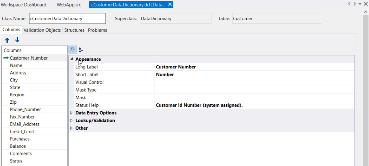Expand the Data Entry Options group
The width and height of the screenshot is (369, 166).
[72, 113]
